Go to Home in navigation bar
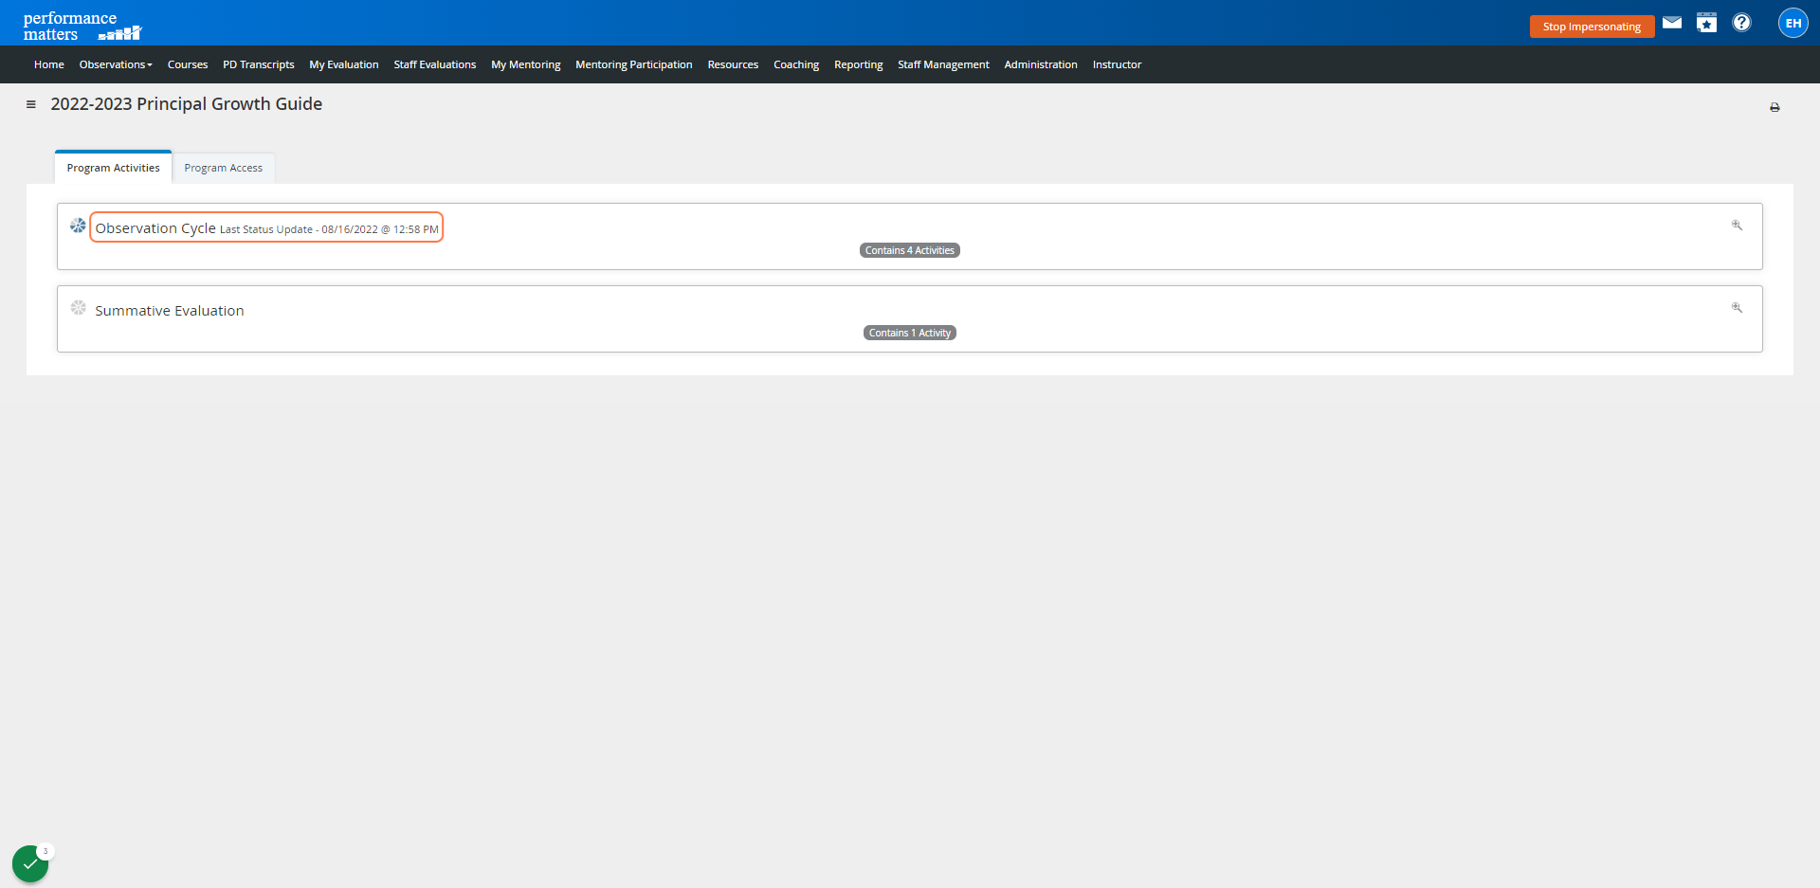Screen dimensions: 1820x888 coord(49,64)
